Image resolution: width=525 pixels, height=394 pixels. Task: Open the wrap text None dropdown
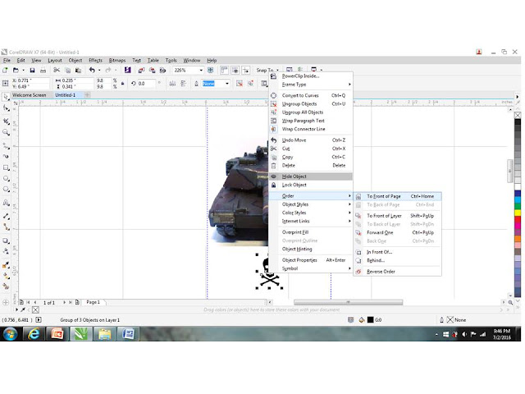[x=227, y=84]
